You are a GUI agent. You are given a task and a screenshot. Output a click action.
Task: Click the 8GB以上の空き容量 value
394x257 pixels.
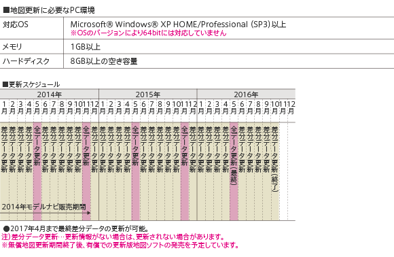(104, 61)
